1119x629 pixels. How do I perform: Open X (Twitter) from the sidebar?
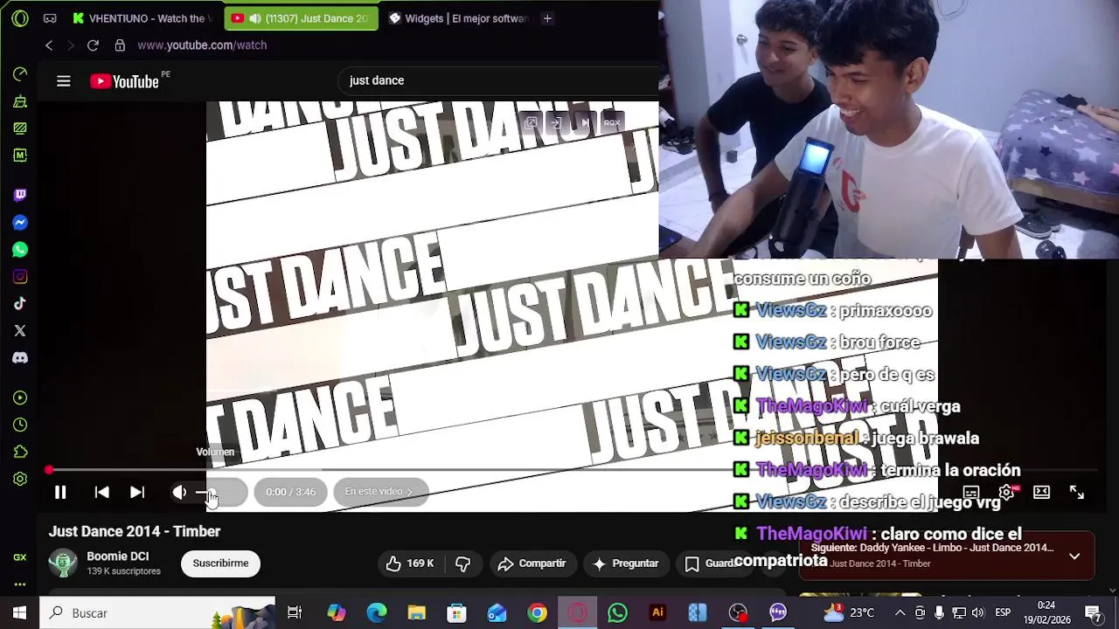(x=20, y=330)
